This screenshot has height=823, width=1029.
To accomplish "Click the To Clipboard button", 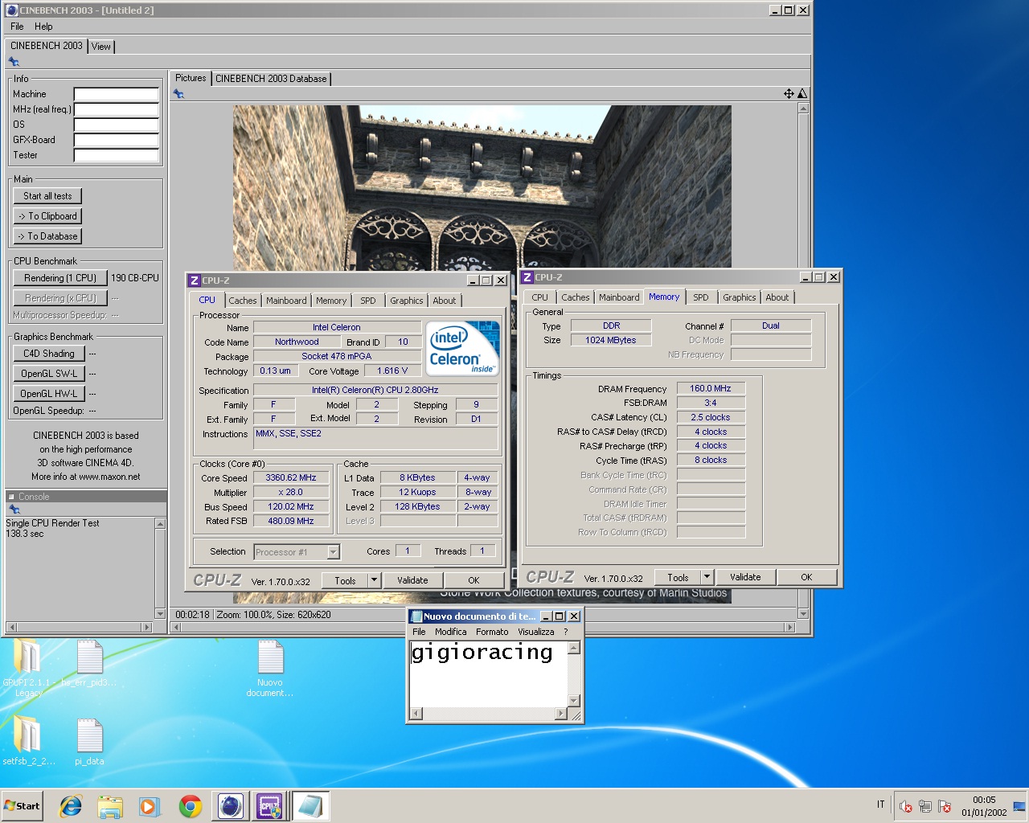I will click(47, 216).
